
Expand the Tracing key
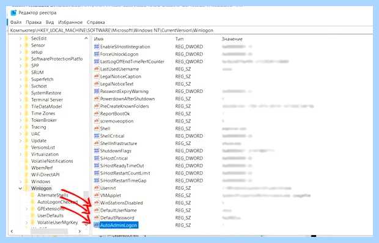20,127
